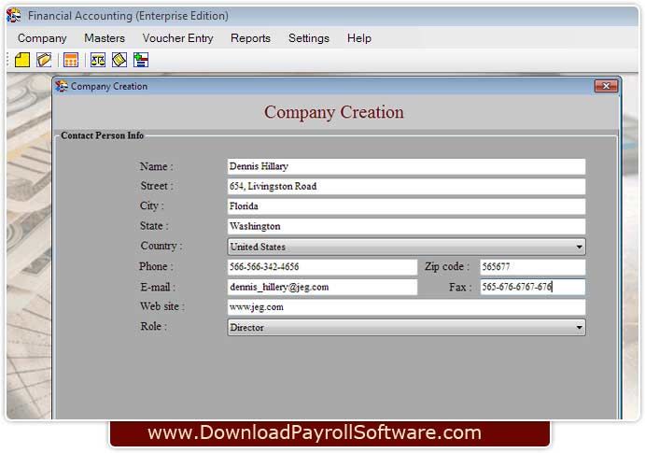Viewport: 645px width, 453px height.
Task: Click the Financial Accounting app icon in title bar
Action: 14,16
